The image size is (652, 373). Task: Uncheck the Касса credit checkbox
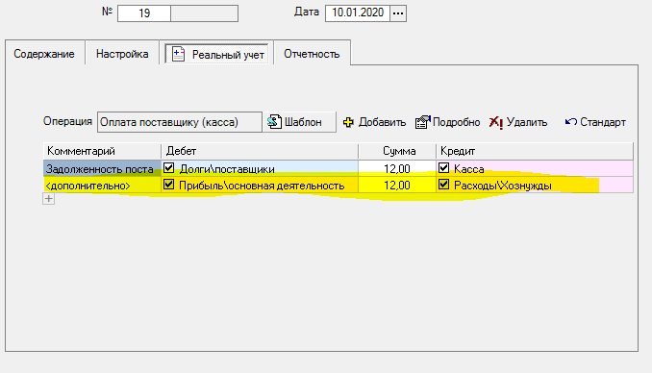pos(443,168)
